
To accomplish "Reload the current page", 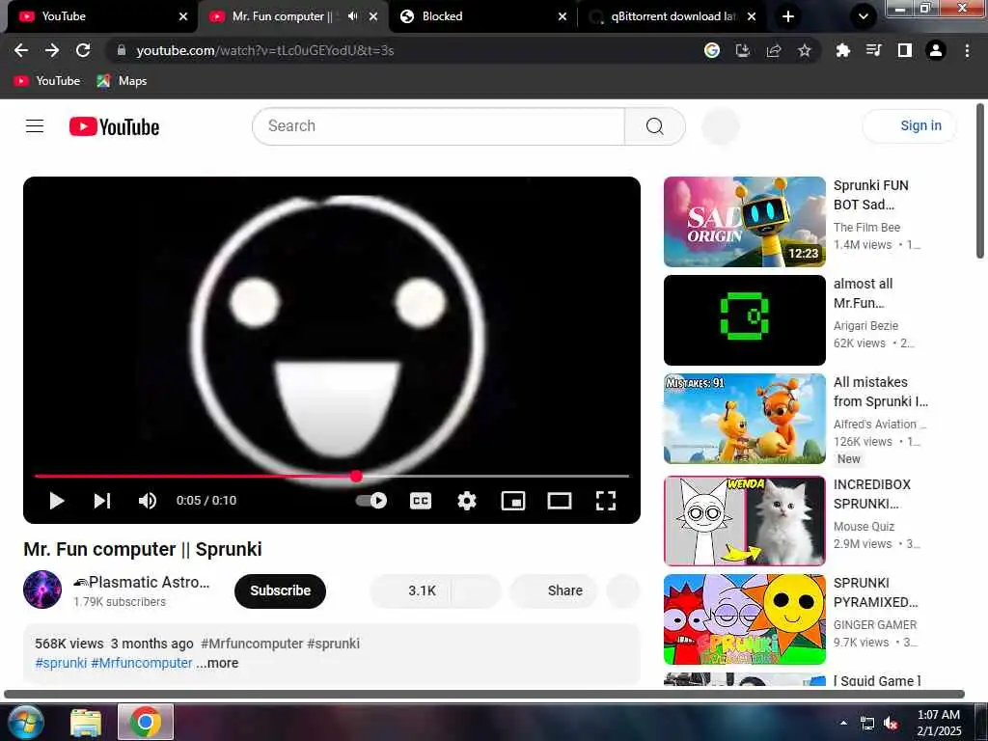I will click(x=83, y=50).
